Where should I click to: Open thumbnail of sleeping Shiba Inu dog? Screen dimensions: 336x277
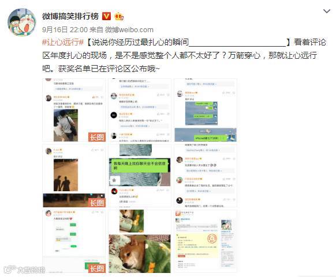140,241
